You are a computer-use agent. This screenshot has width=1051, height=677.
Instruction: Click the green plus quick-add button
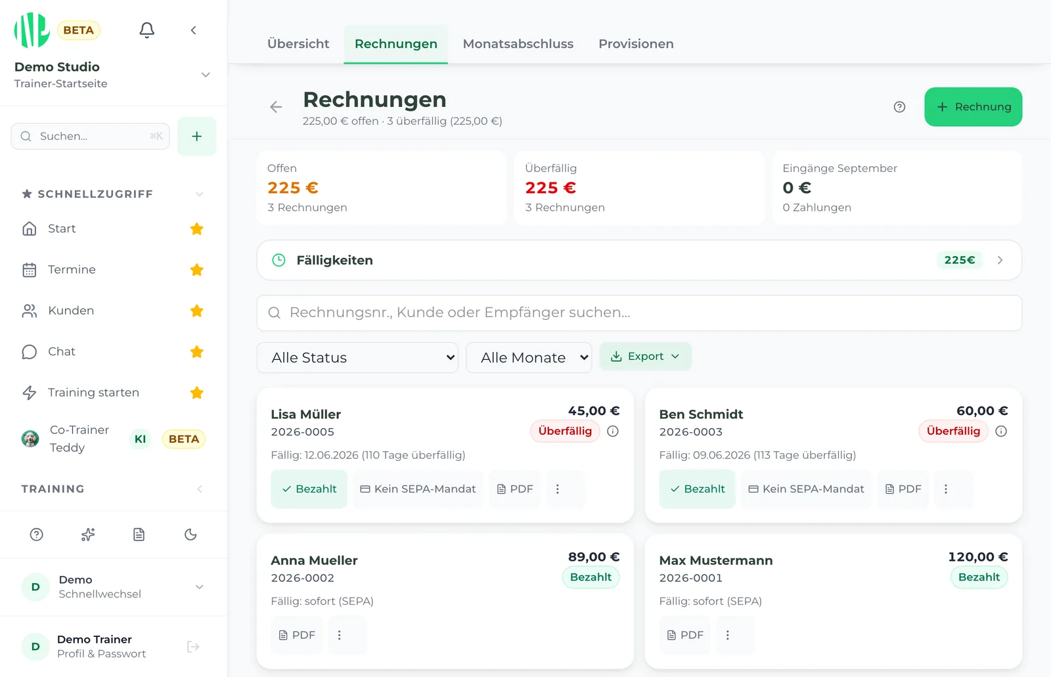click(x=196, y=137)
